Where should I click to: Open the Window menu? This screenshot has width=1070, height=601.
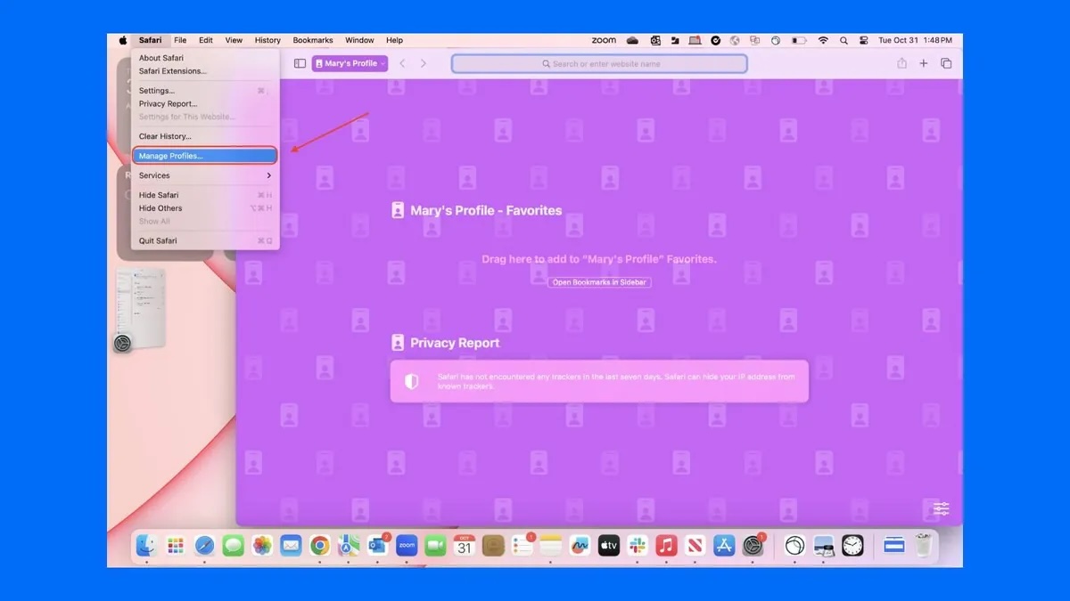pos(359,40)
